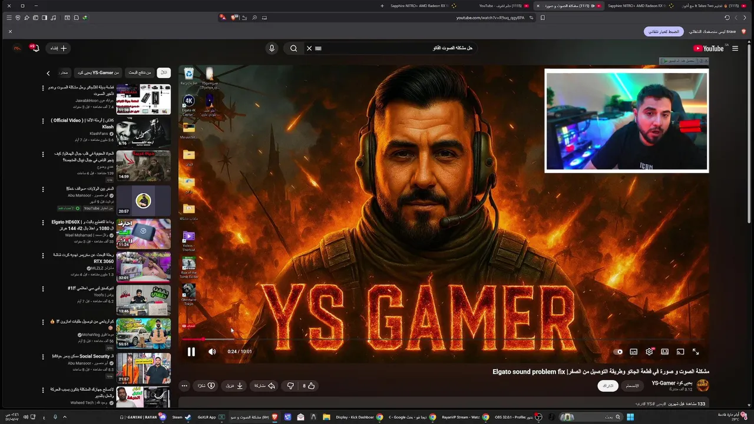Image resolution: width=754 pixels, height=424 pixels.
Task: Clear the search text with the X
Action: (309, 48)
